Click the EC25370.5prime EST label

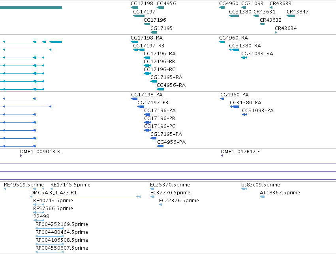coord(170,185)
